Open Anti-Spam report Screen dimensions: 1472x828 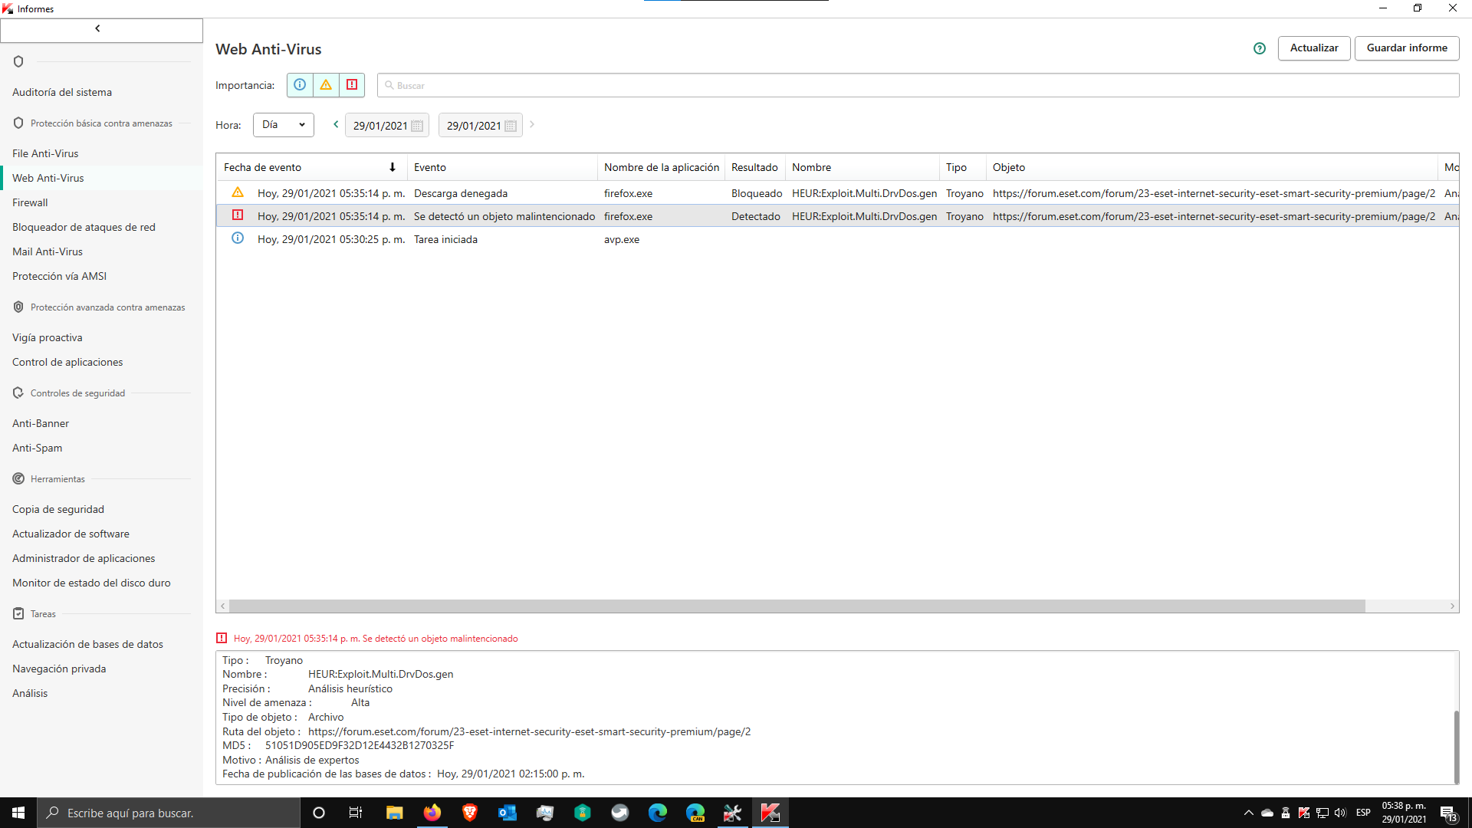(38, 448)
